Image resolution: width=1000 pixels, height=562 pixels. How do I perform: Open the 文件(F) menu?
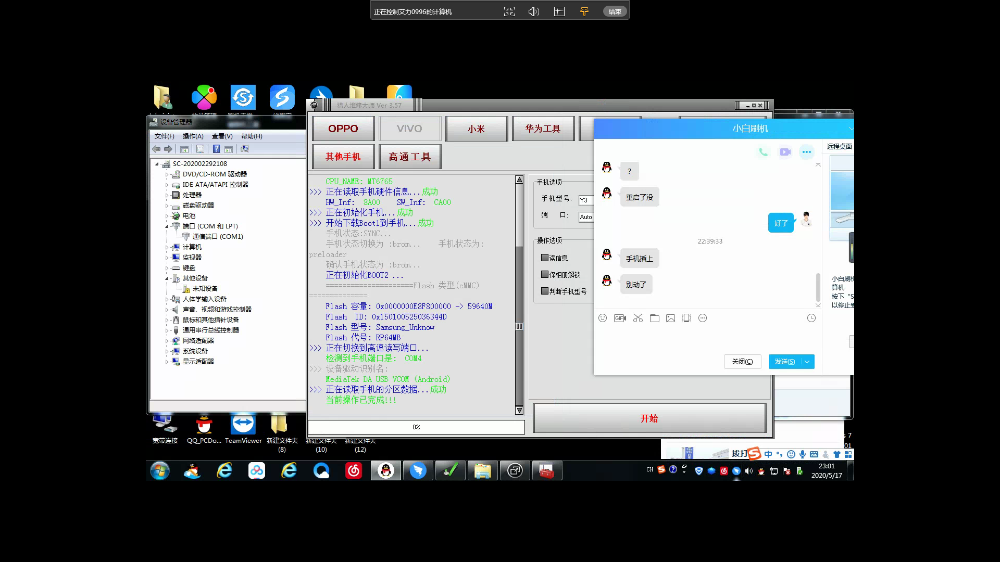[165, 136]
